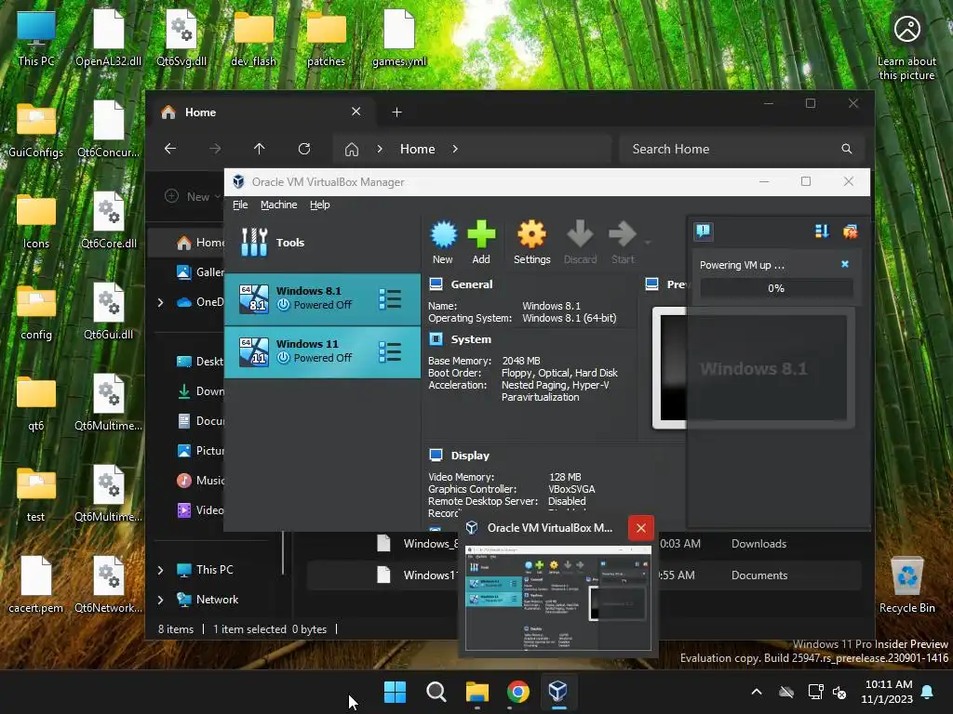Select Tools in VirtualBox sidebar
The image size is (953, 714).
pyautogui.click(x=322, y=243)
